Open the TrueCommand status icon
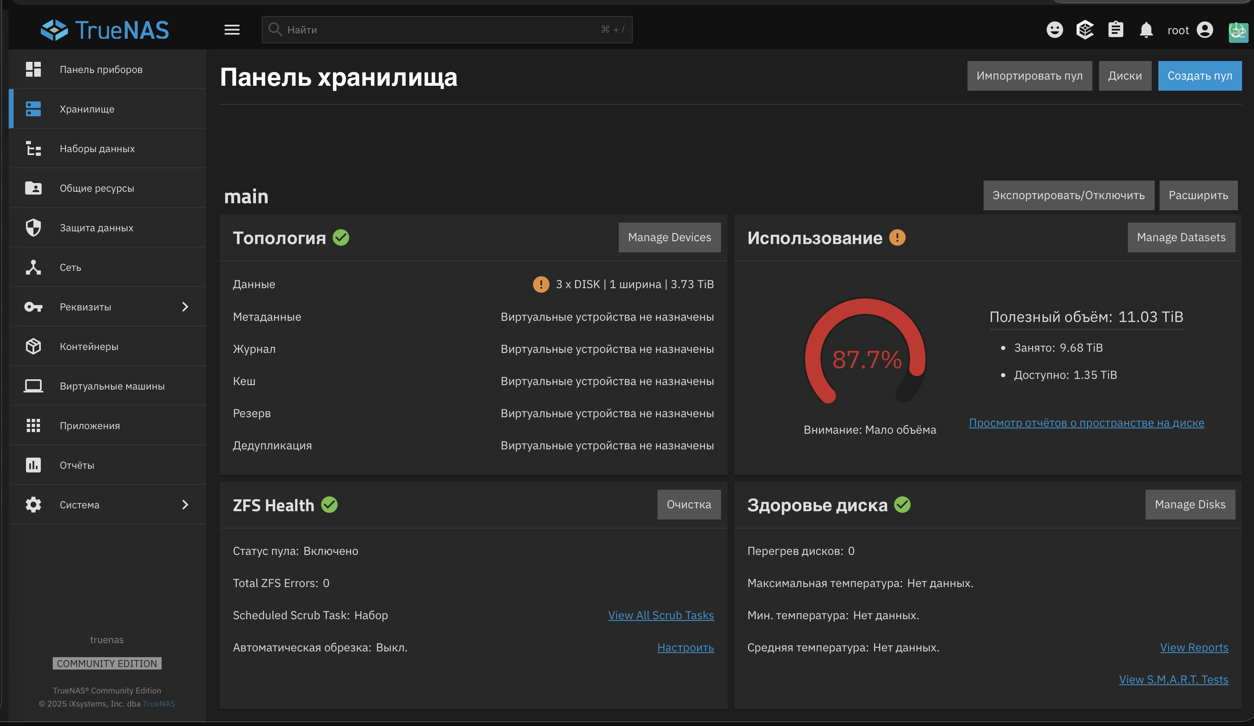Viewport: 1254px width, 726px height. point(1085,30)
